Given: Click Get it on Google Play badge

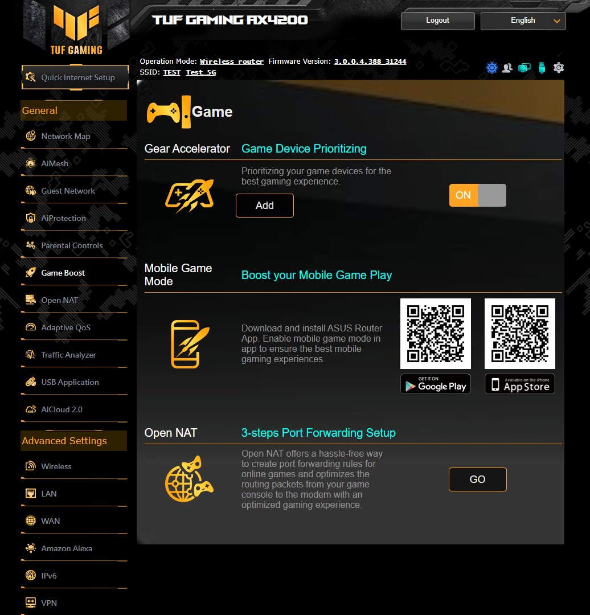Looking at the screenshot, I should [x=436, y=384].
